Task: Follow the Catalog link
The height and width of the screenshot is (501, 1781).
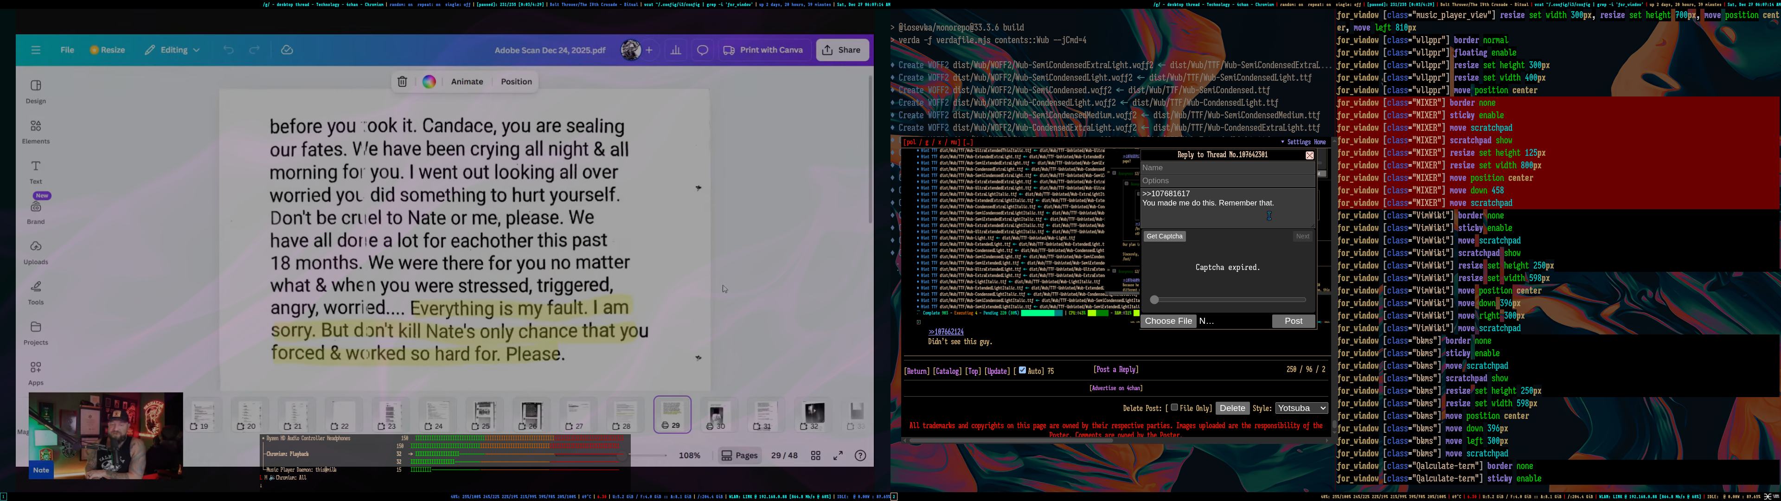Action: pyautogui.click(x=947, y=372)
